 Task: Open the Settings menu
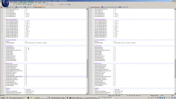click(x=25, y=2)
